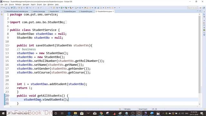Viewport: 206px width, 116px height.
Task: Click the New file toolbar icon
Action: pos(2,8)
